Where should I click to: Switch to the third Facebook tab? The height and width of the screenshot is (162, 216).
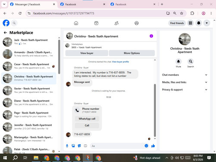pos(133,4)
